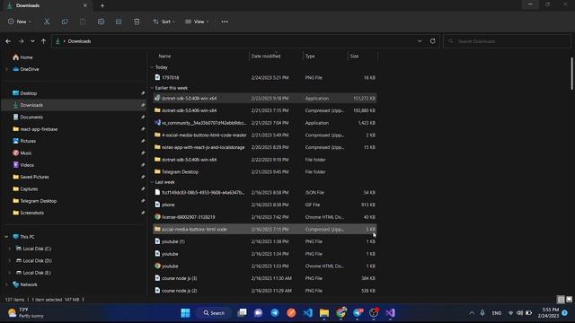
Task: Collapse the Today group
Action: tap(152, 67)
